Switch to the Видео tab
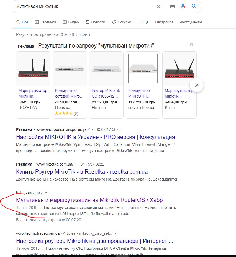This screenshot has height=257, width=236. (71, 22)
